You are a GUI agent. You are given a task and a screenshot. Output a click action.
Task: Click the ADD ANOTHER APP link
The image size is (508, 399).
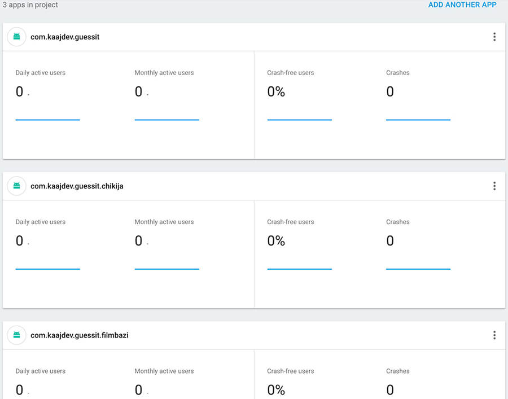click(x=462, y=5)
